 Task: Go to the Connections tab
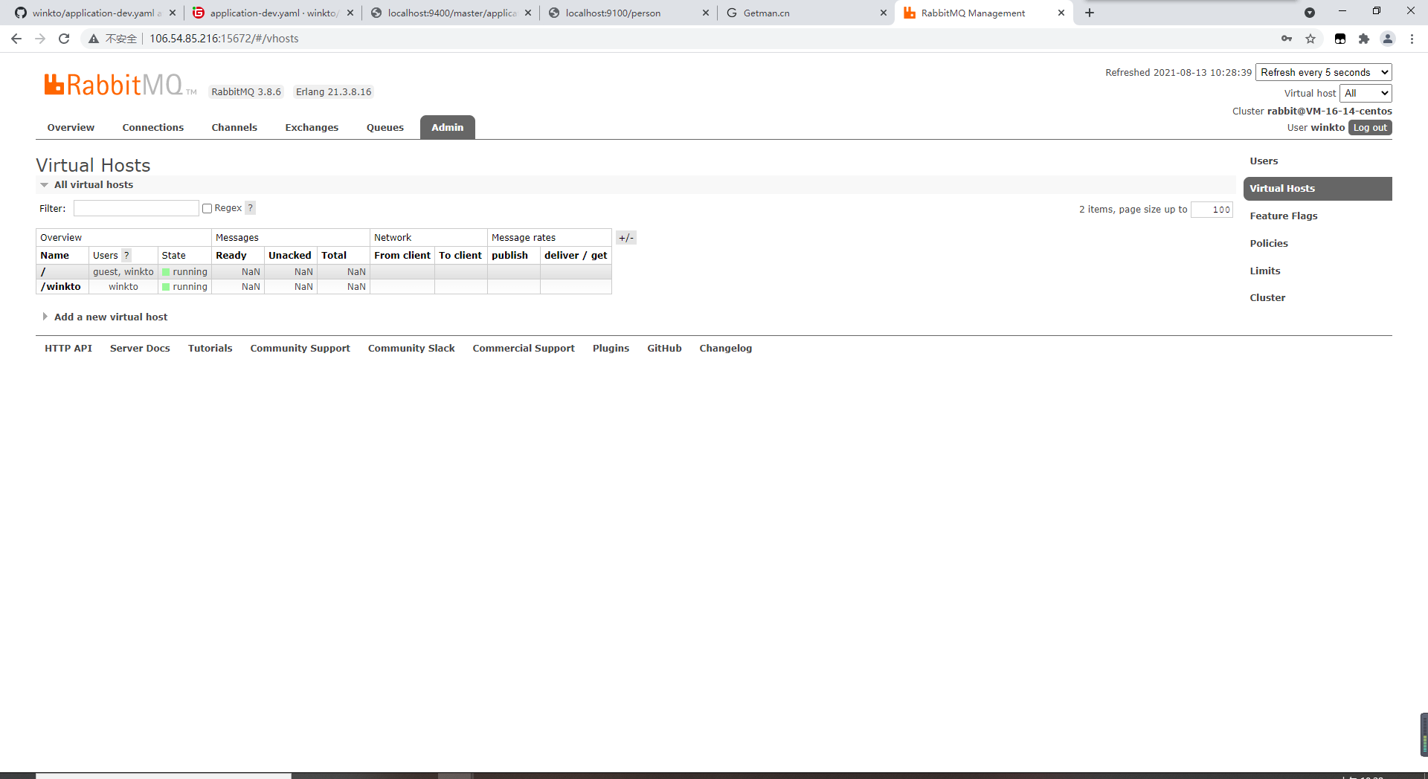(x=153, y=127)
